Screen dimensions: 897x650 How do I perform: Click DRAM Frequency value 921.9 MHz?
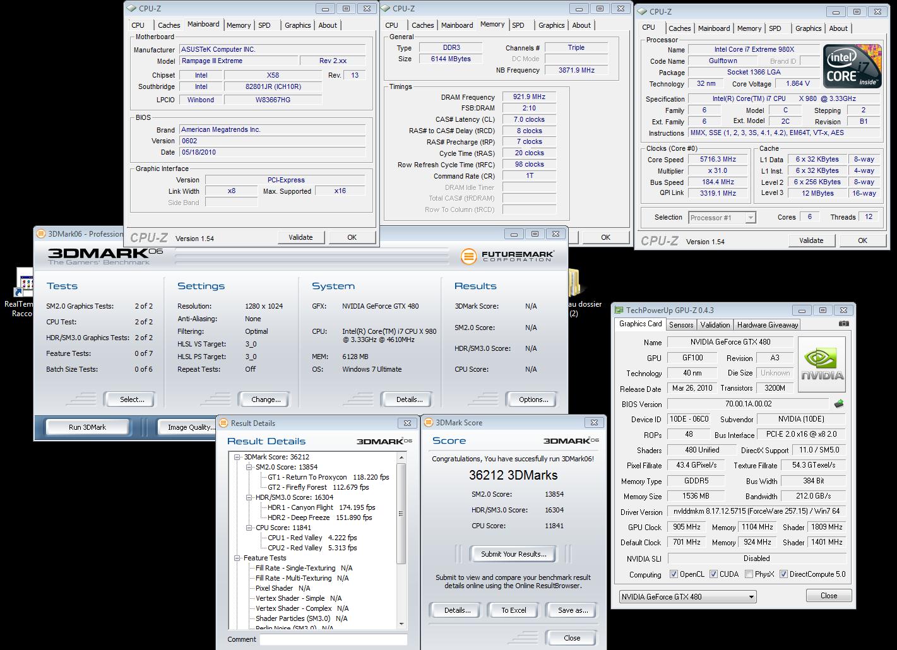pyautogui.click(x=529, y=97)
